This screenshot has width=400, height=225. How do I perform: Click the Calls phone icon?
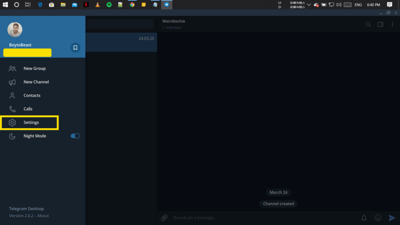(x=12, y=109)
